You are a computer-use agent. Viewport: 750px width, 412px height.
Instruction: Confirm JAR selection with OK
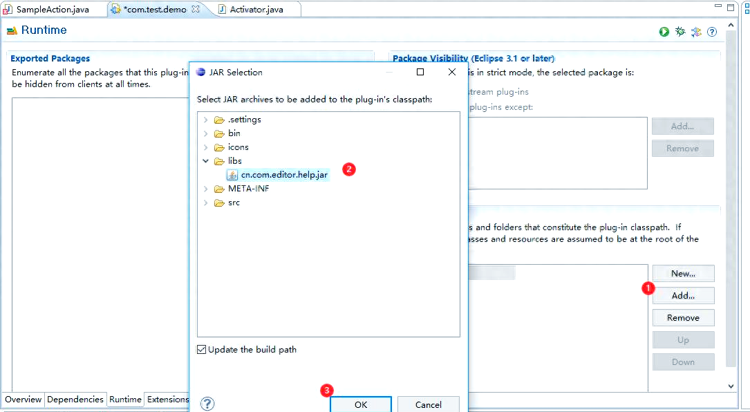(361, 404)
